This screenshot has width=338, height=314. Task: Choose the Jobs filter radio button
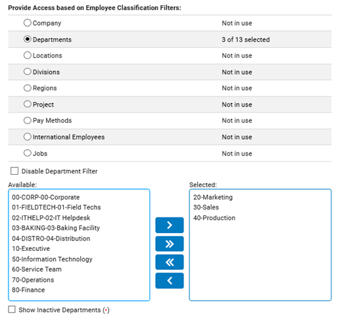[28, 153]
